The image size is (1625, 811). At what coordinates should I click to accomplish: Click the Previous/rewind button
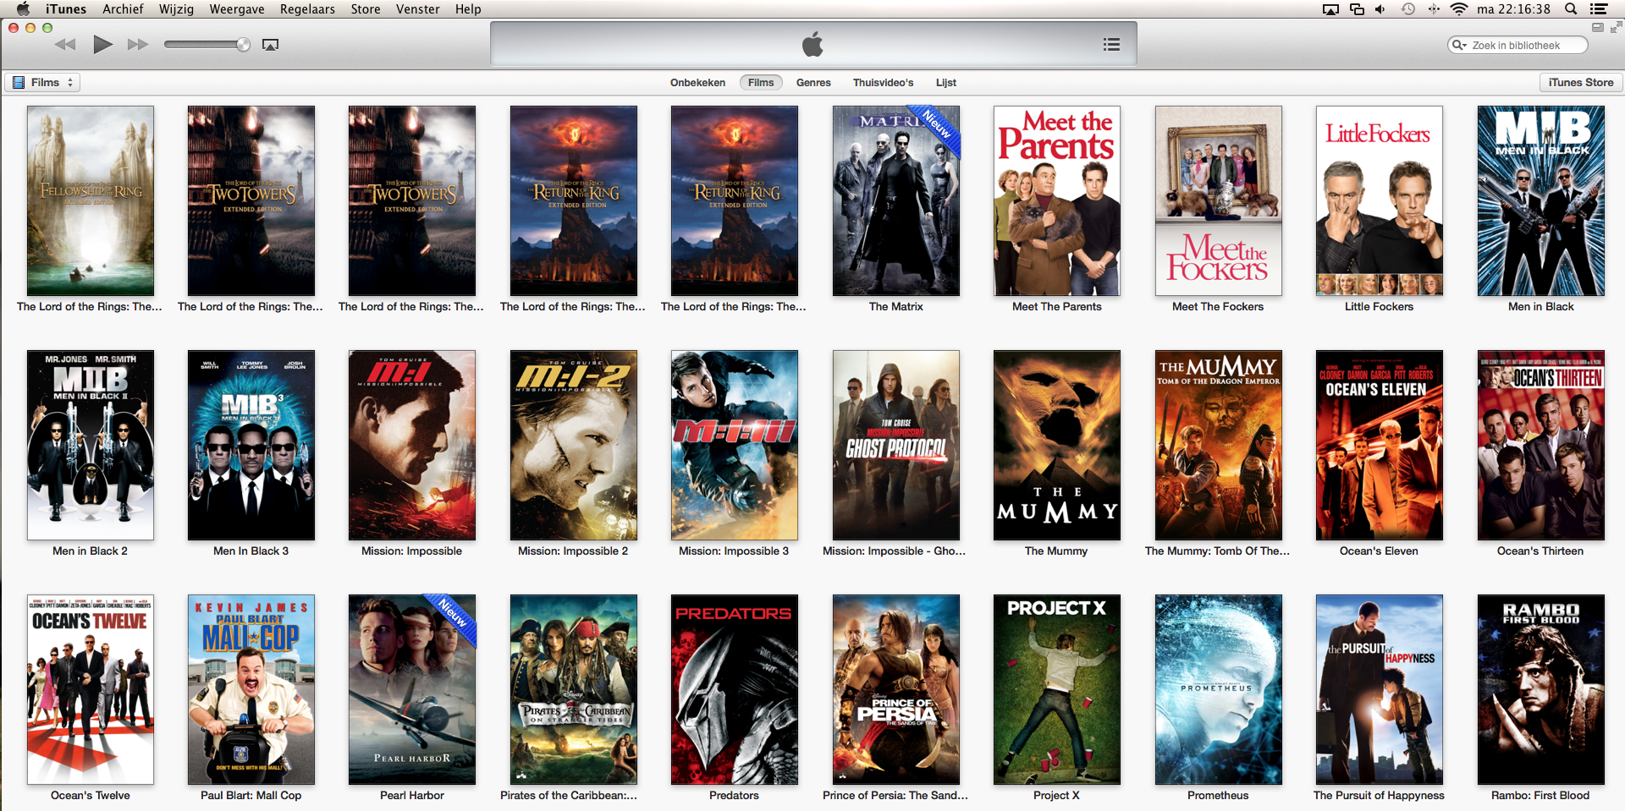65,45
